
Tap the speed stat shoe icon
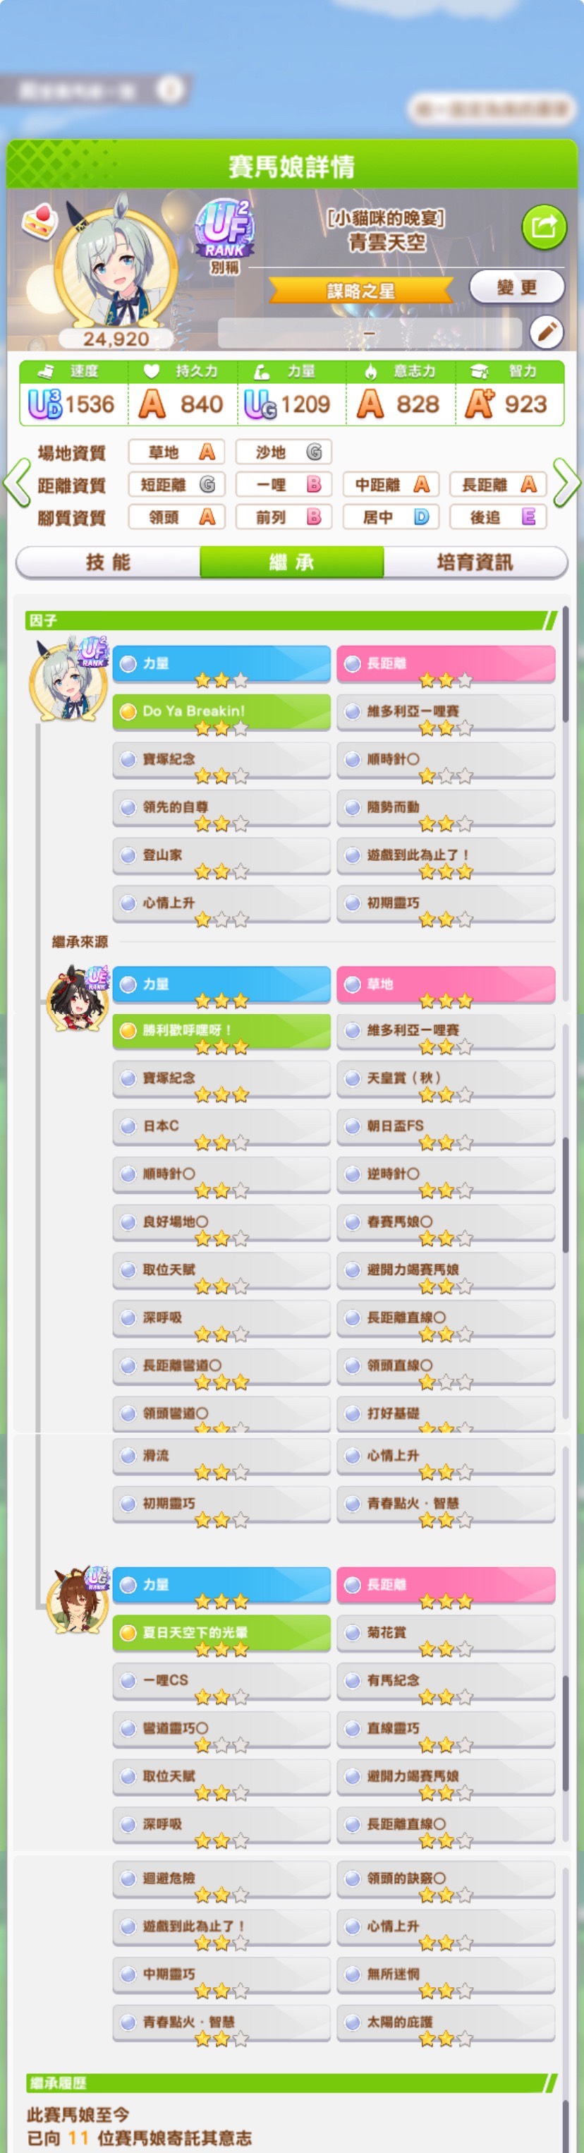coord(46,371)
